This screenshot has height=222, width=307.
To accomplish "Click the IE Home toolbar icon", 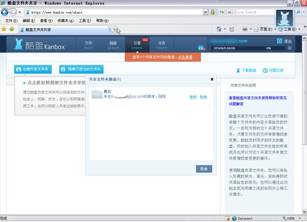I will pos(219,29).
